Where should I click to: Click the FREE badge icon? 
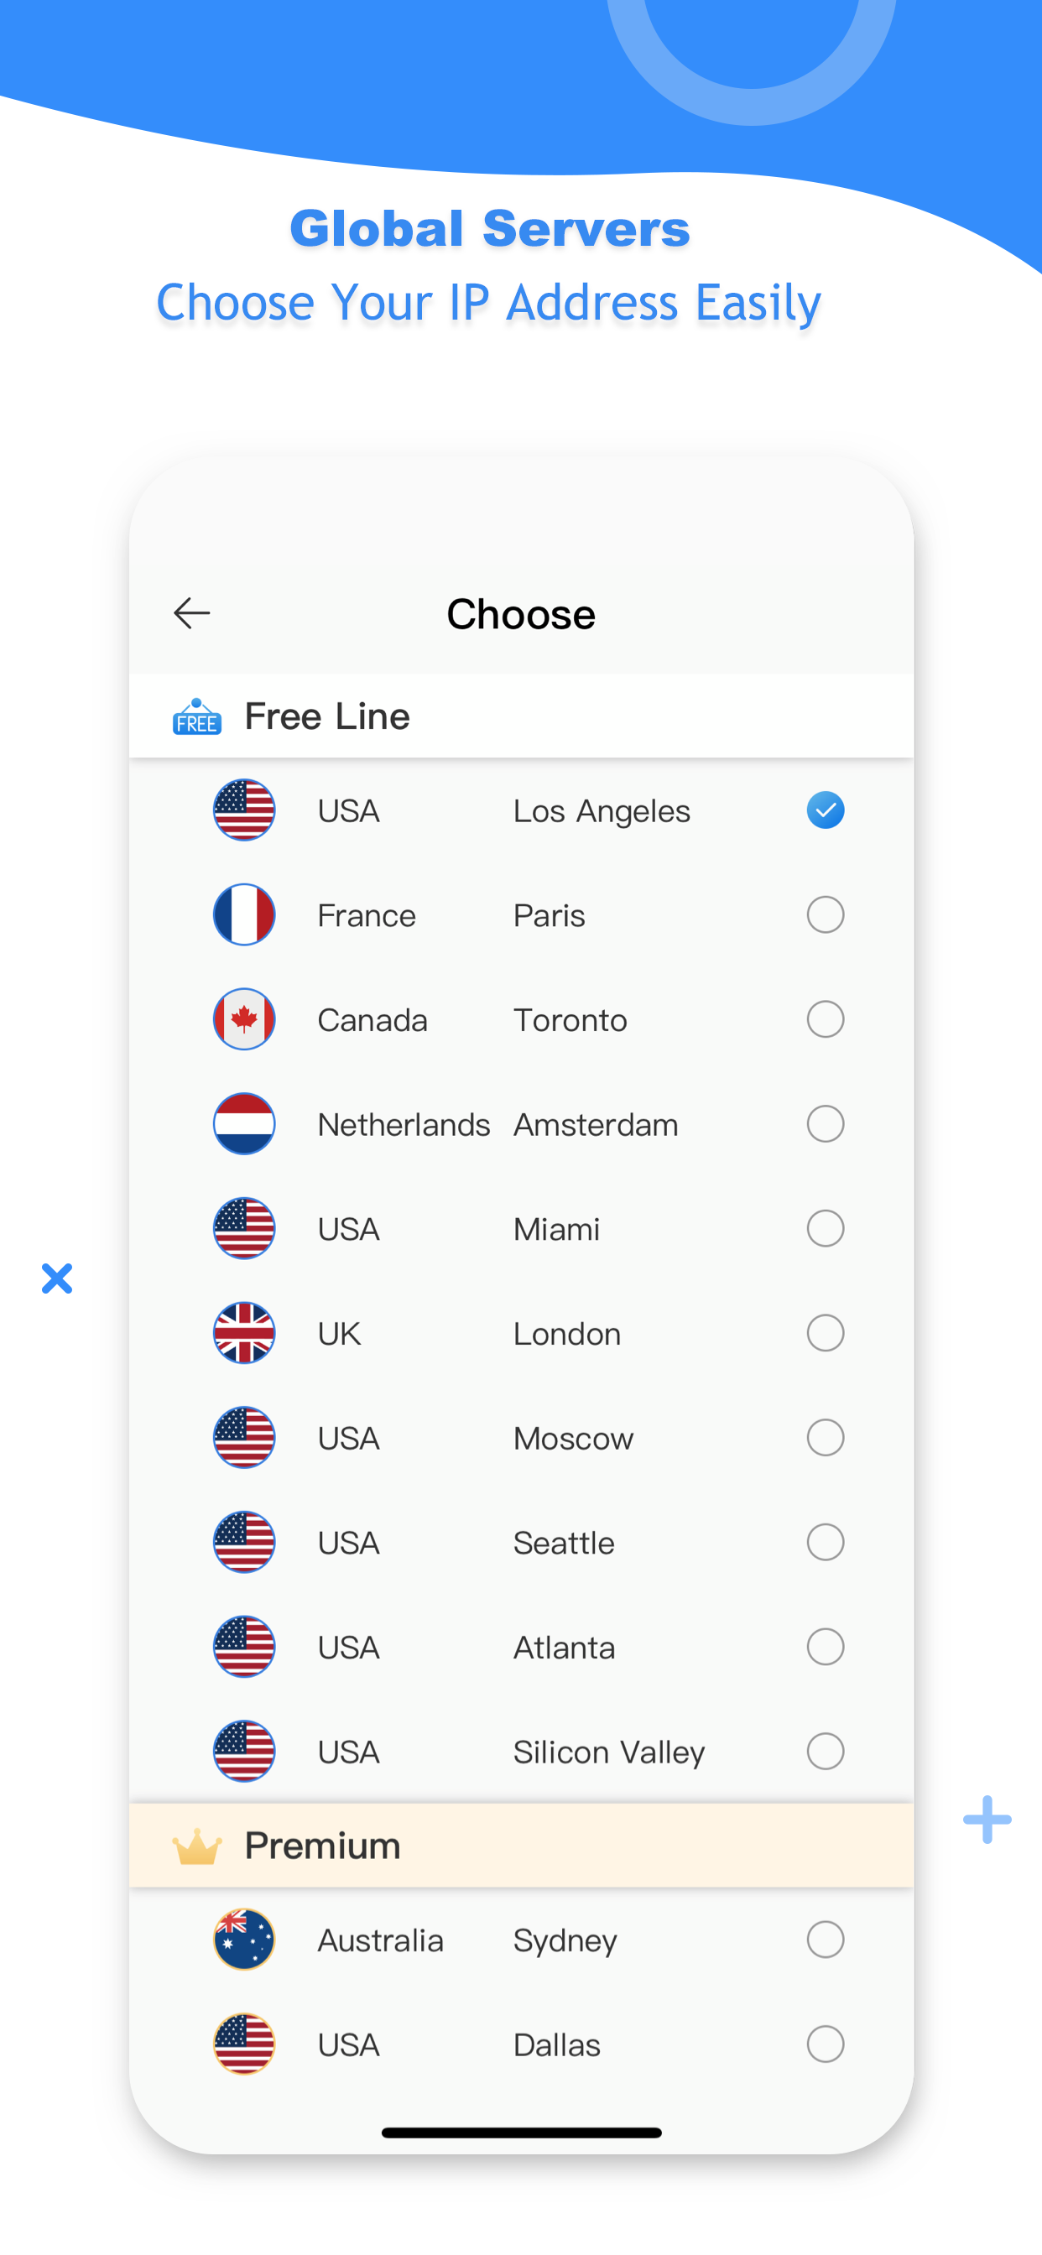coord(197,717)
